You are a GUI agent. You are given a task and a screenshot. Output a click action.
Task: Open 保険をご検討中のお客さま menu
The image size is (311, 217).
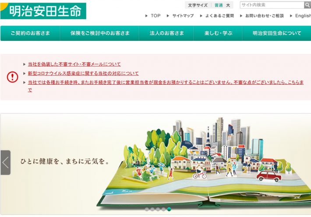click(100, 33)
